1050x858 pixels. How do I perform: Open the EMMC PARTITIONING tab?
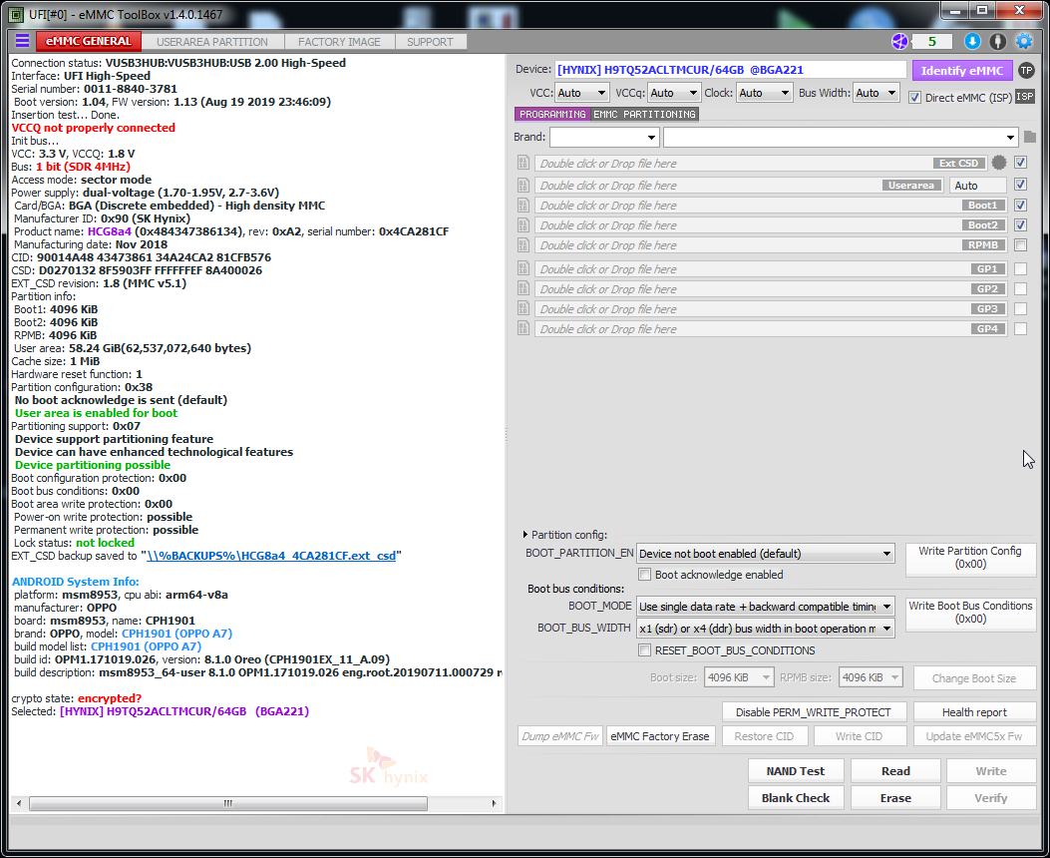(x=644, y=115)
